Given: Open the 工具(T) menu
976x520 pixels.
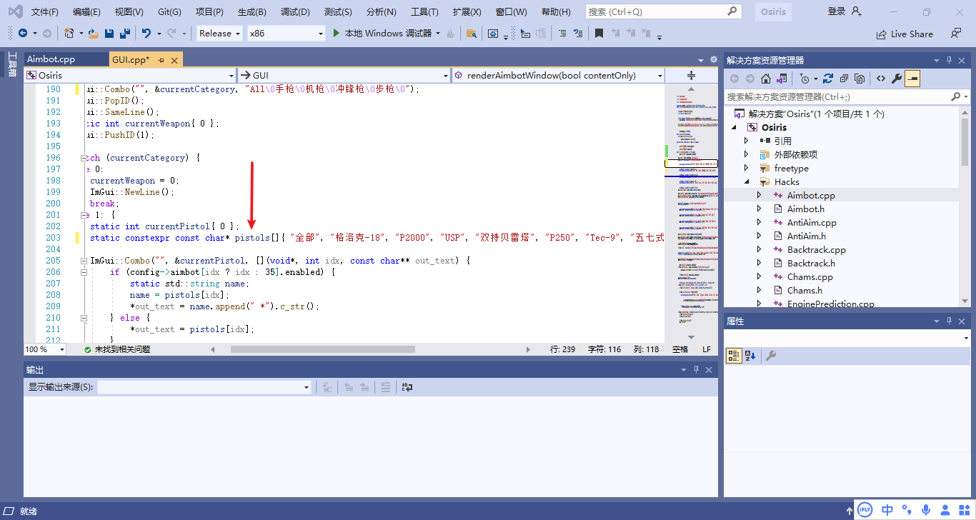Looking at the screenshot, I should (424, 11).
